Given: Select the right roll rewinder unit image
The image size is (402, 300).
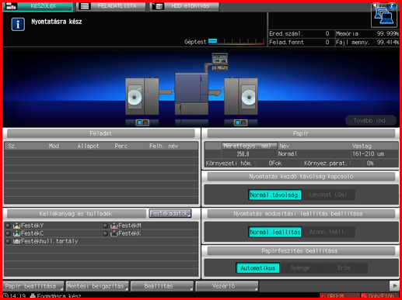Looking at the screenshot, I should [241, 96].
